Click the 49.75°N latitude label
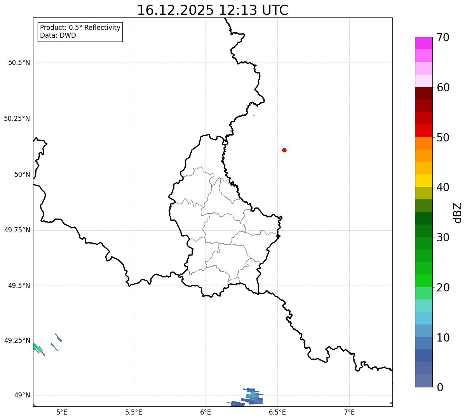The height and width of the screenshot is (420, 467). click(17, 230)
